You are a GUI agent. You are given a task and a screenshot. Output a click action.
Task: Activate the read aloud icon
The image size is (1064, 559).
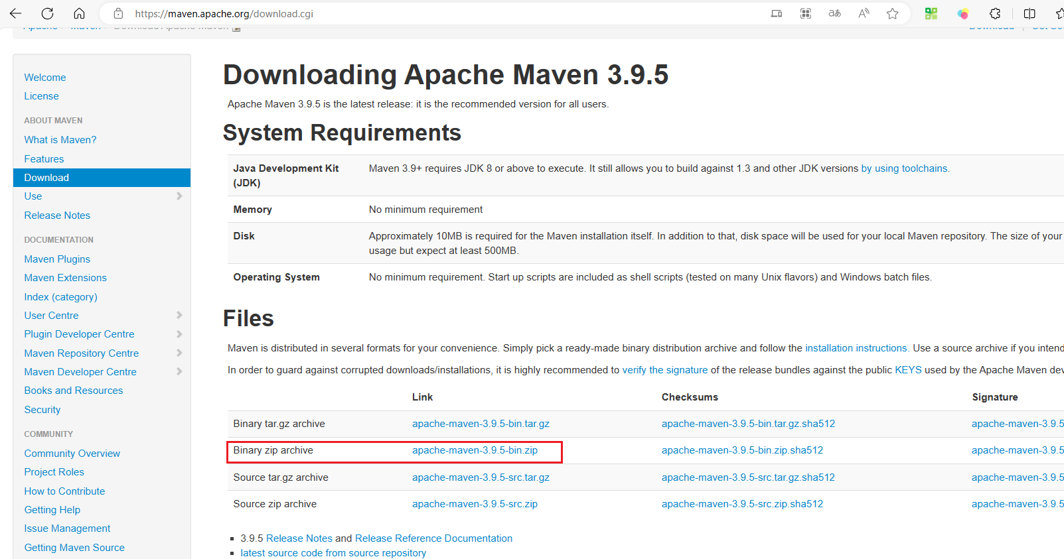coord(864,13)
